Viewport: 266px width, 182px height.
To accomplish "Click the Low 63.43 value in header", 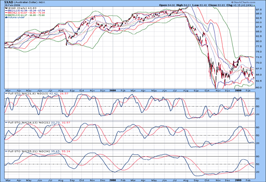I will (x=199, y=5).
